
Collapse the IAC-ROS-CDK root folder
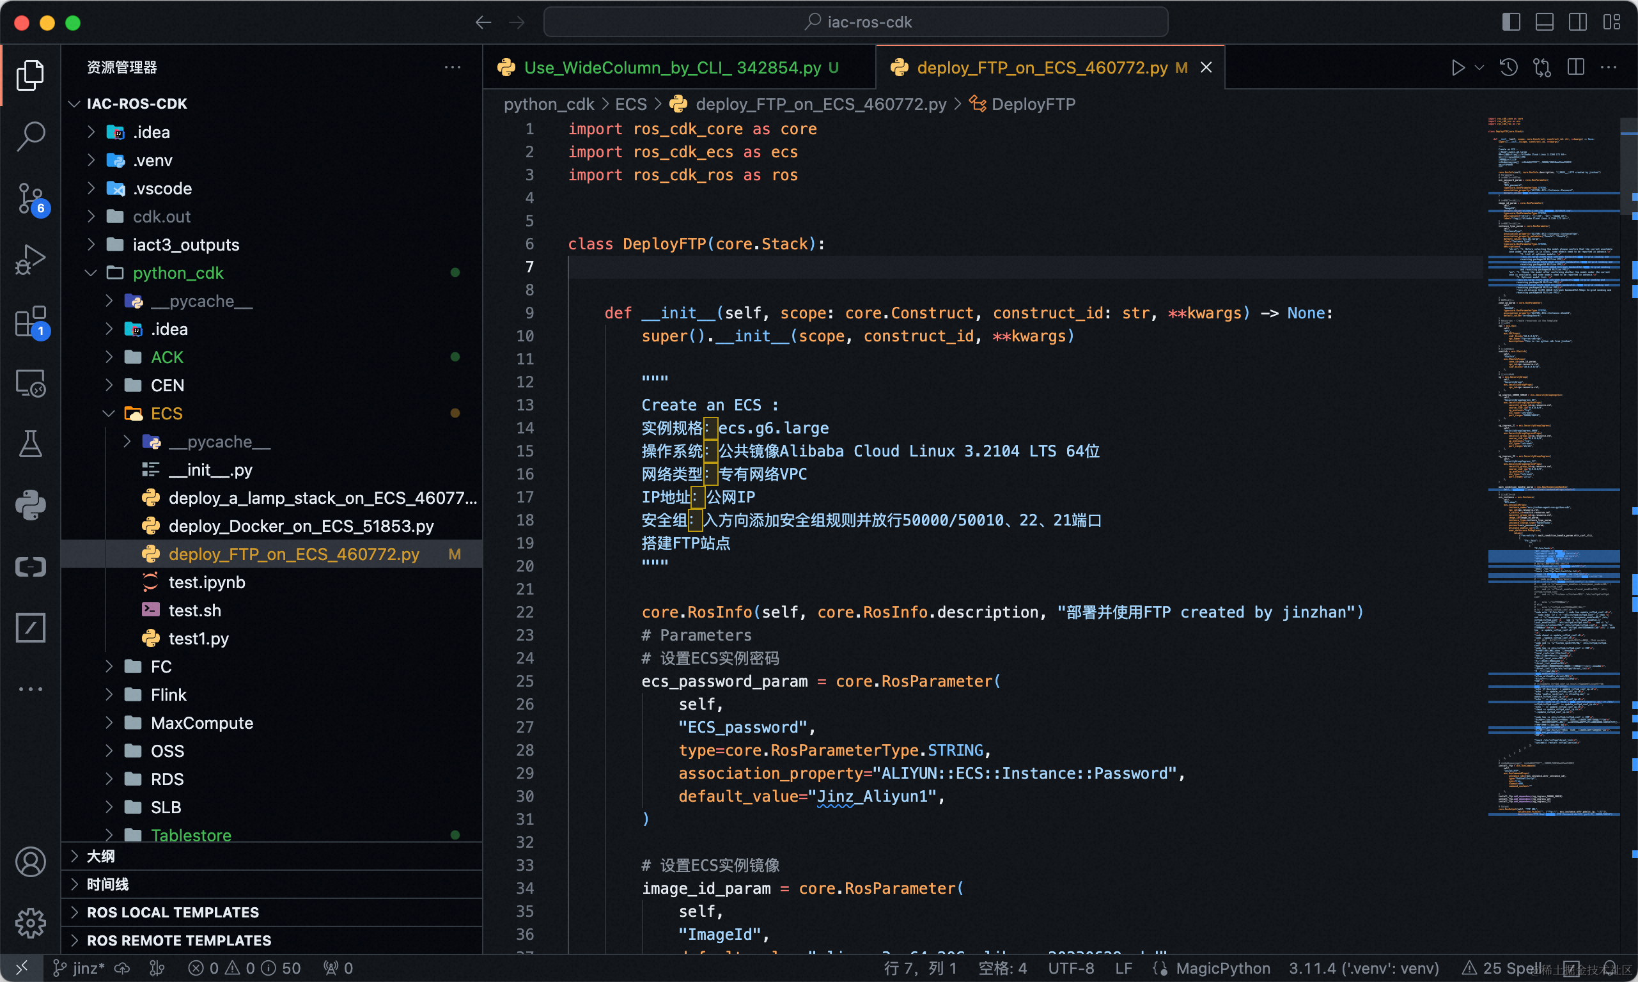tap(272, 104)
